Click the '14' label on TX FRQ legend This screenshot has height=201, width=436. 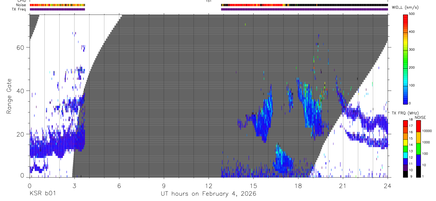coord(411,145)
